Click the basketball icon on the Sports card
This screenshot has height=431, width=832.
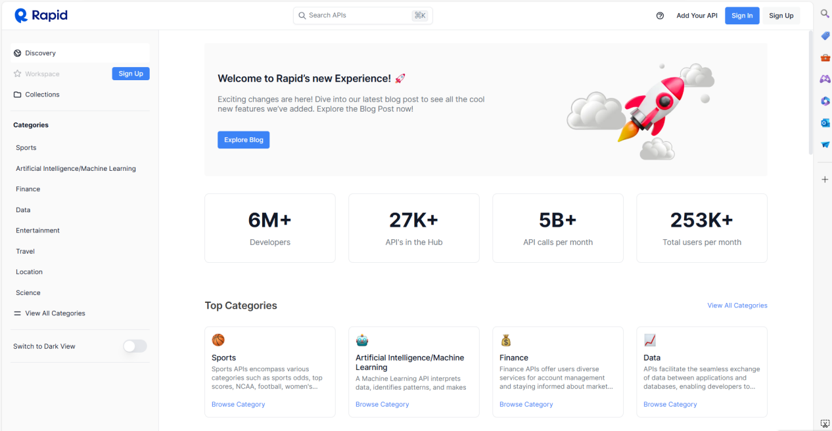pyautogui.click(x=218, y=340)
